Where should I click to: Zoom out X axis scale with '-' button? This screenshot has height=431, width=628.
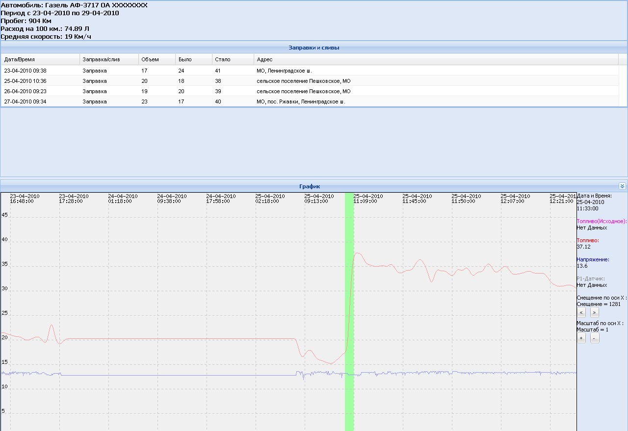(x=594, y=338)
